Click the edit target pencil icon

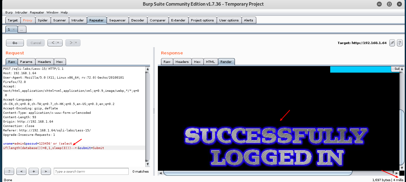(392, 43)
